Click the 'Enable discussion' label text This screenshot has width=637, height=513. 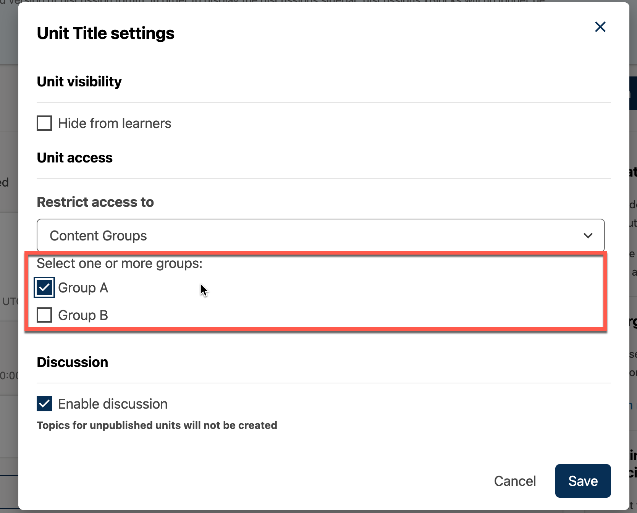pos(113,404)
